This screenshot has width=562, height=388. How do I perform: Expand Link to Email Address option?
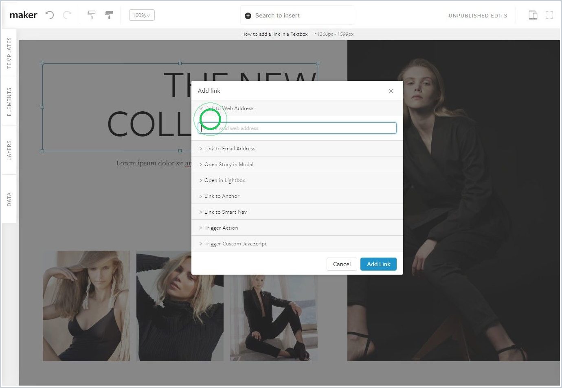[x=297, y=149]
